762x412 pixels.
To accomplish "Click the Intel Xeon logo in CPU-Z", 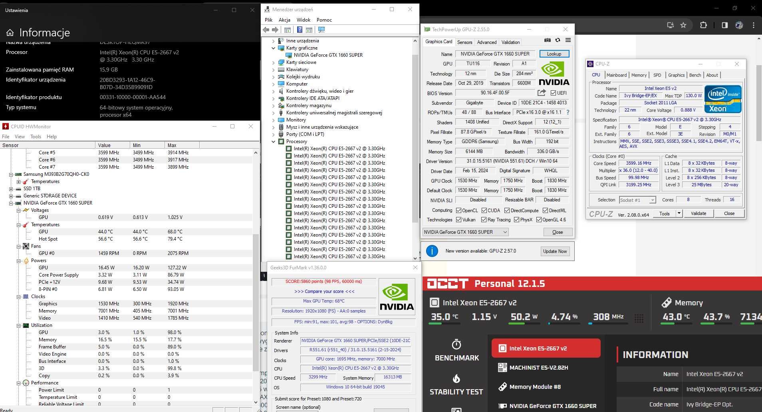I will pyautogui.click(x=723, y=99).
